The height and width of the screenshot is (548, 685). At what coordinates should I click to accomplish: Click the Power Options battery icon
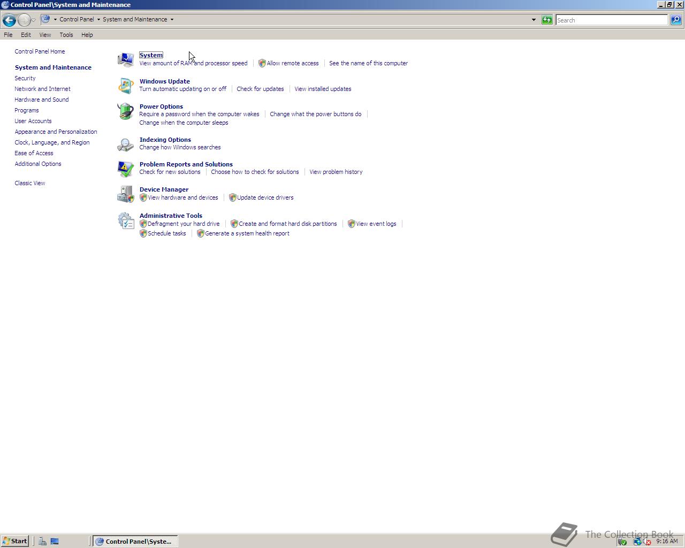click(126, 111)
